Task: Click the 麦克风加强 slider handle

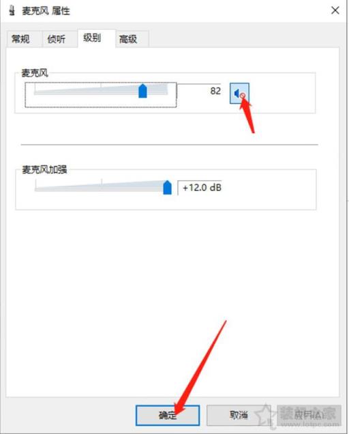Action: point(167,188)
